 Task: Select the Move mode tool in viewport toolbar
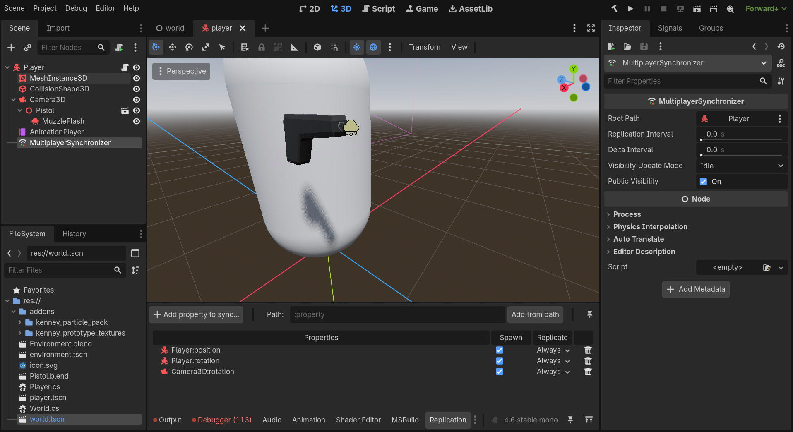click(x=173, y=47)
